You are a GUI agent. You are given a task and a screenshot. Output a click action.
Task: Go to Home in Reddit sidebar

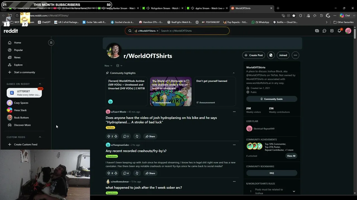[18, 42]
